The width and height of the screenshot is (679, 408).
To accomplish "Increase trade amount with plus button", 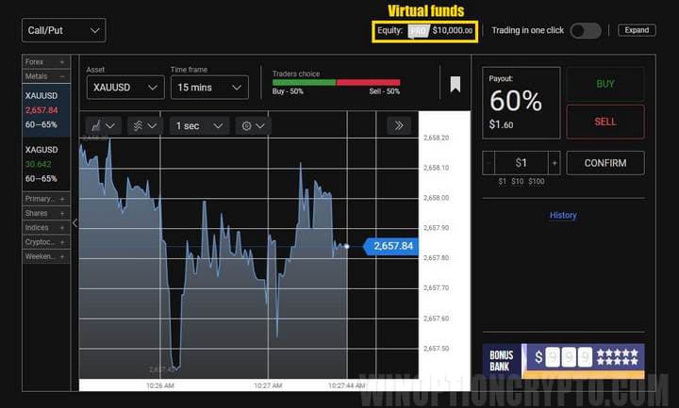I will point(555,163).
